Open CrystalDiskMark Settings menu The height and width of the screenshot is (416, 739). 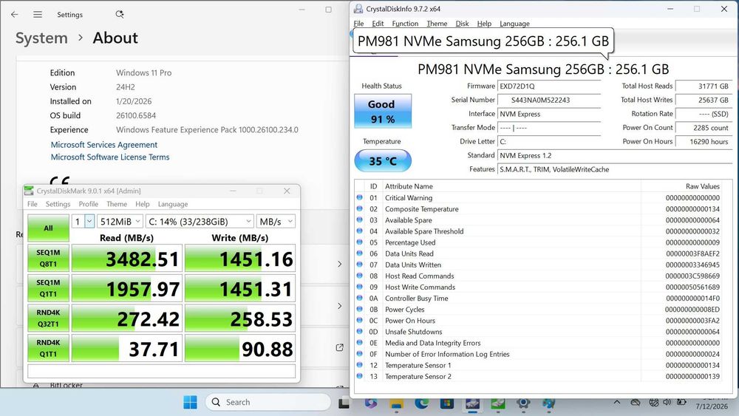pyautogui.click(x=58, y=204)
